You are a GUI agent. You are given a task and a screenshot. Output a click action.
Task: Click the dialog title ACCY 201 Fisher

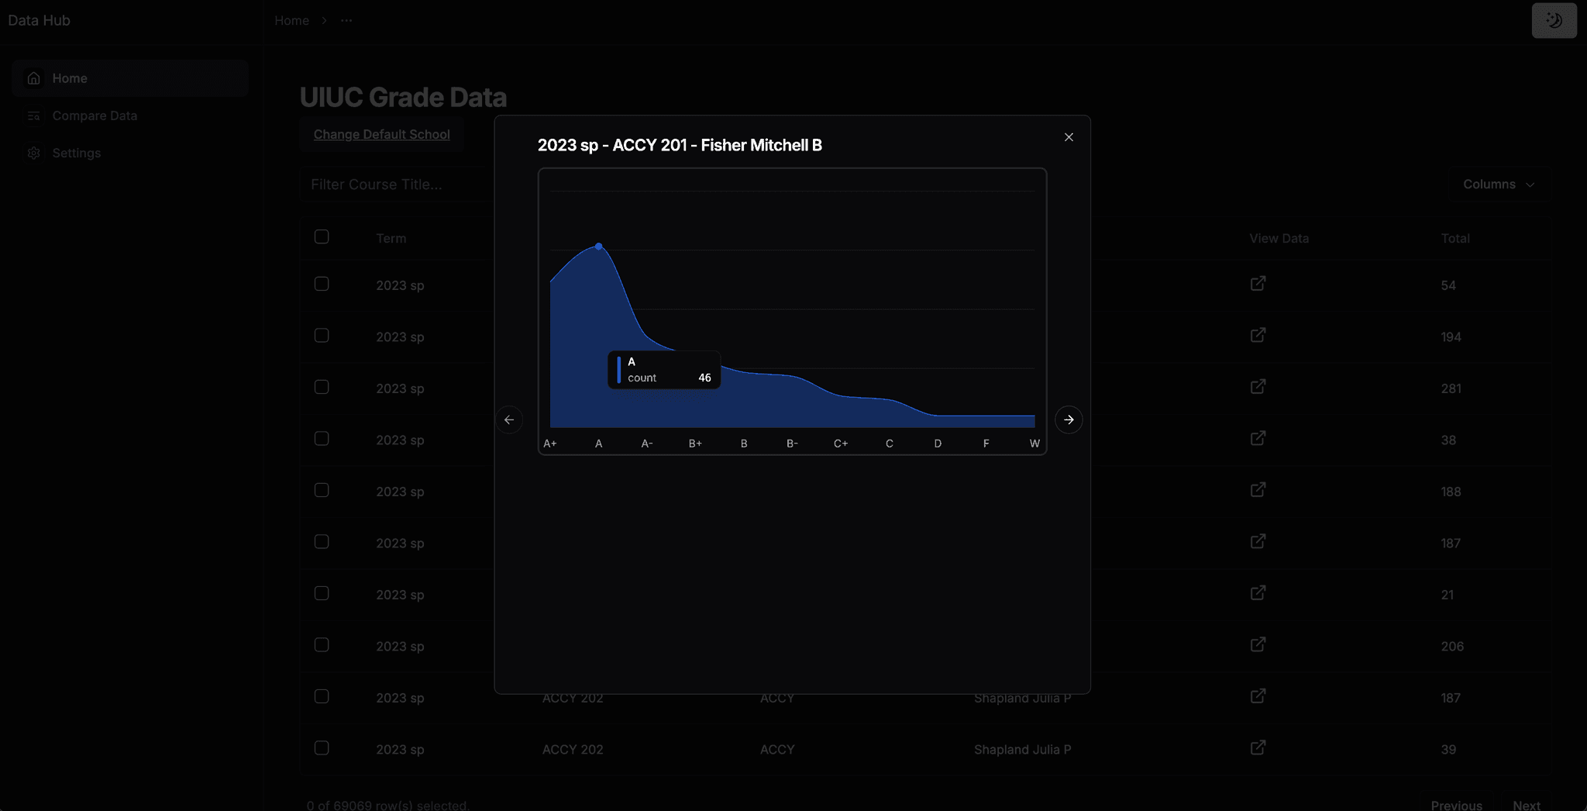click(680, 145)
